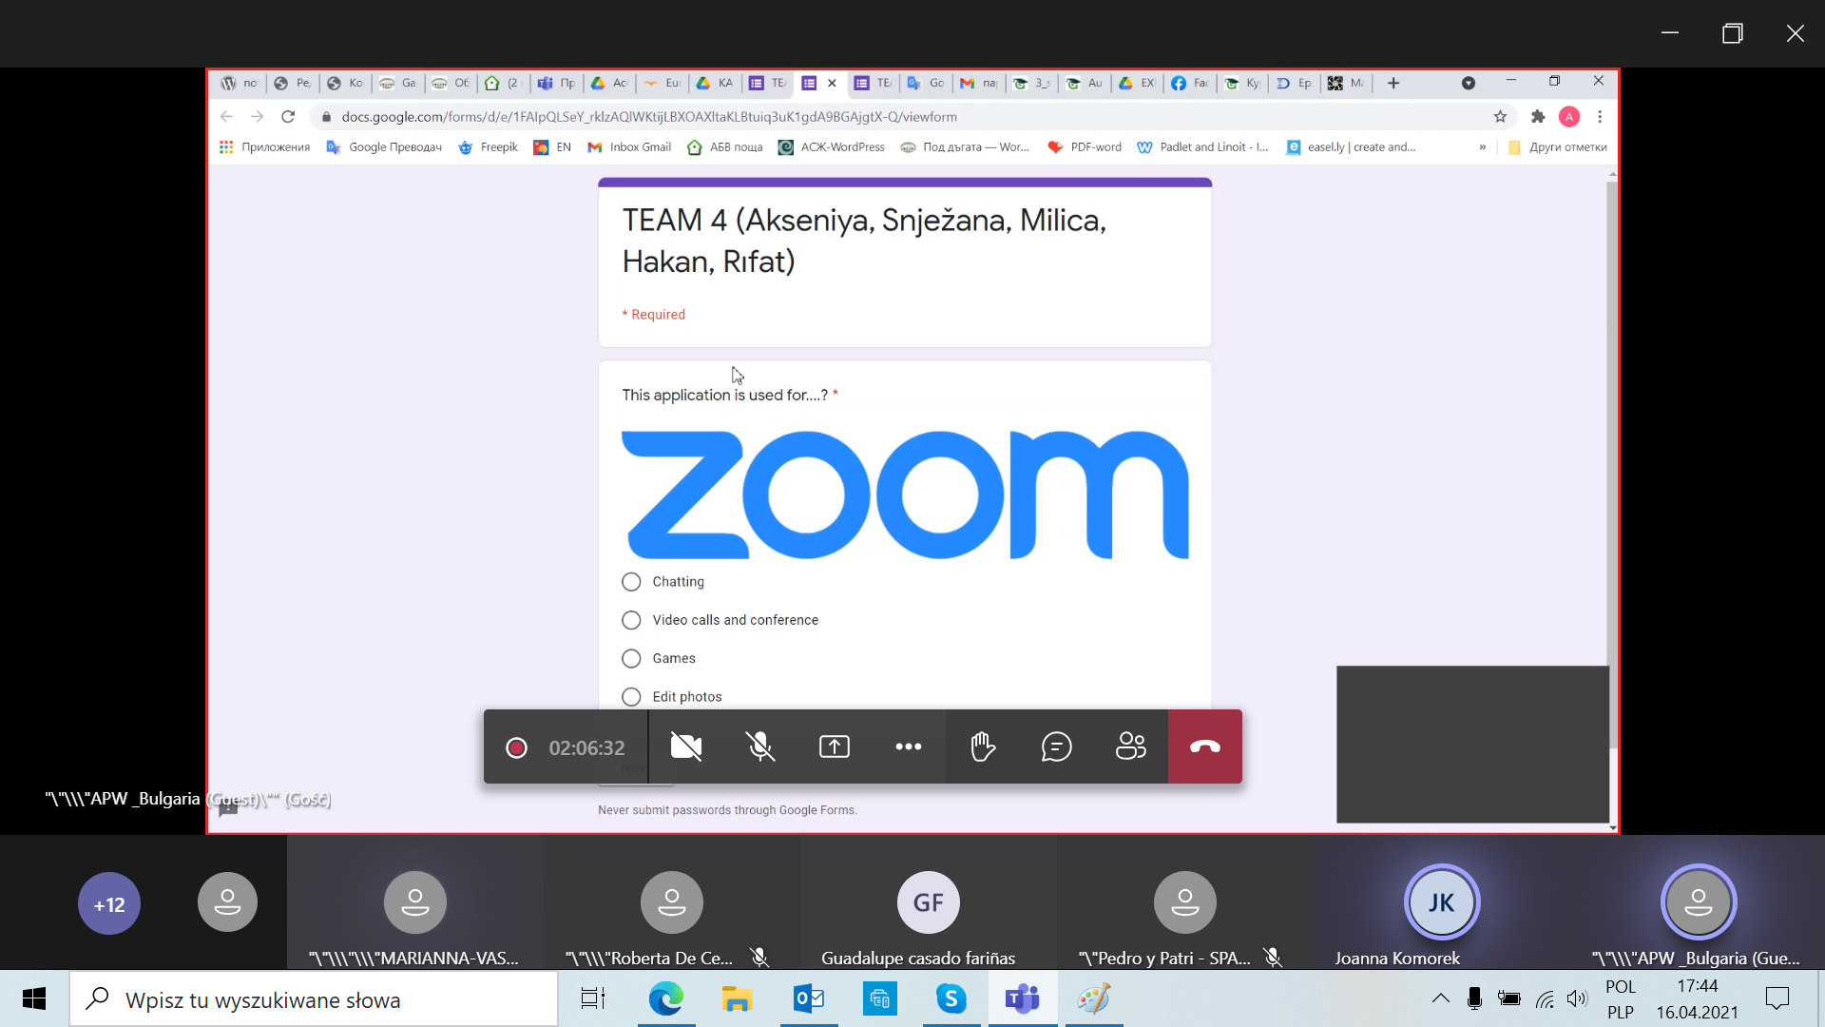
Task: Switch to the first WordPress tab
Action: 240,83
